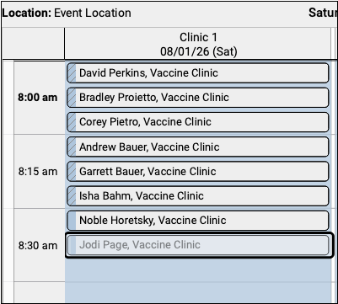Click the Saturday date heading
This screenshot has width=338, height=304.
(x=323, y=13)
